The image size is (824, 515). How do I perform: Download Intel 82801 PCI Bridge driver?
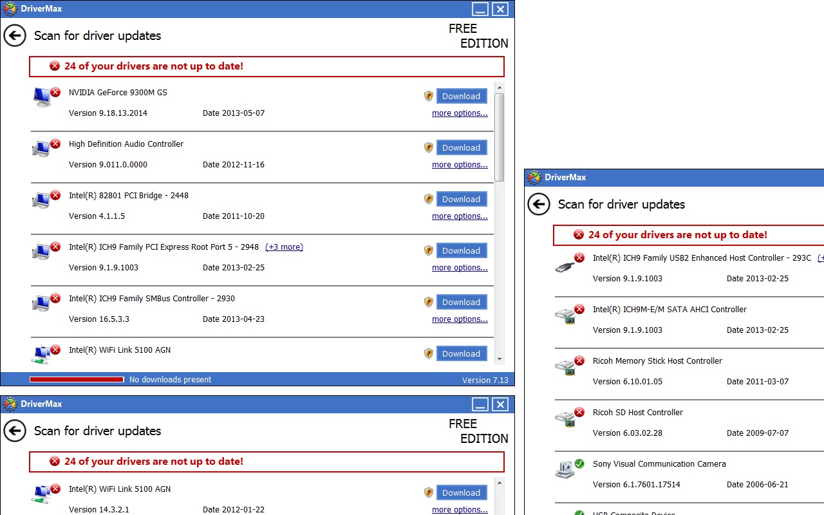pos(462,199)
